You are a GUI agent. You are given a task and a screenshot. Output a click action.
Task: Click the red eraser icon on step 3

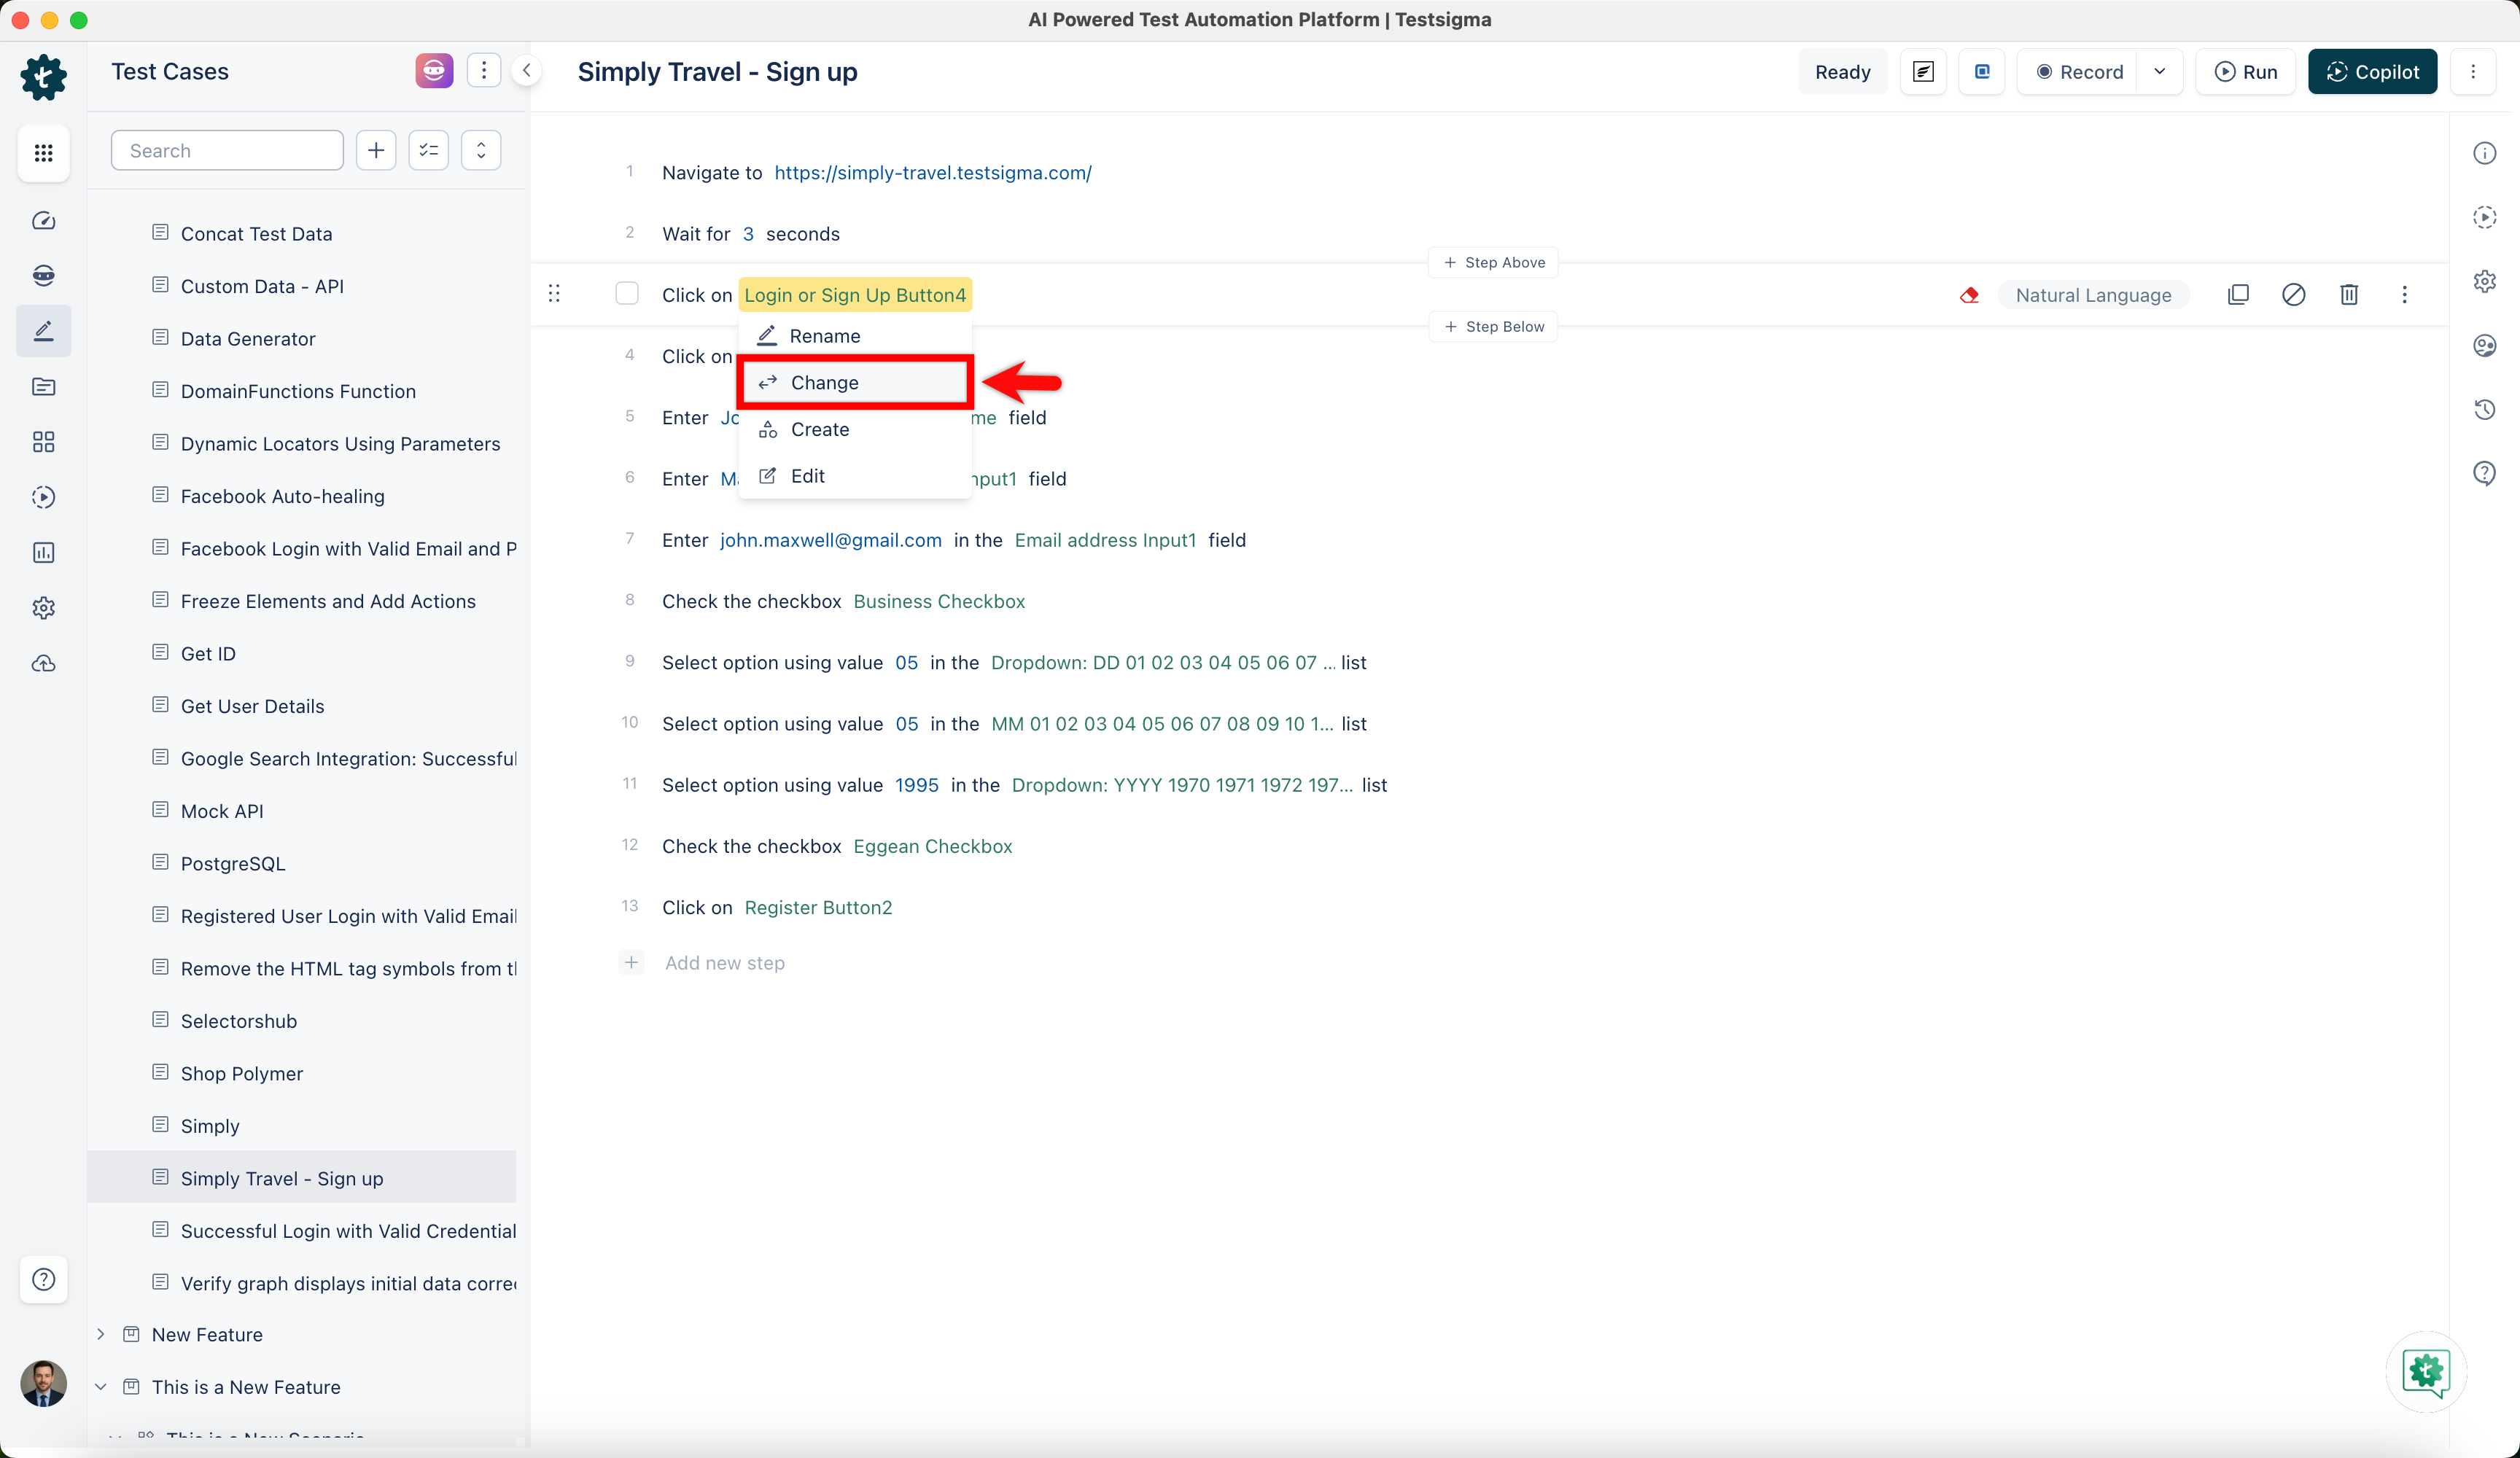coord(1969,295)
